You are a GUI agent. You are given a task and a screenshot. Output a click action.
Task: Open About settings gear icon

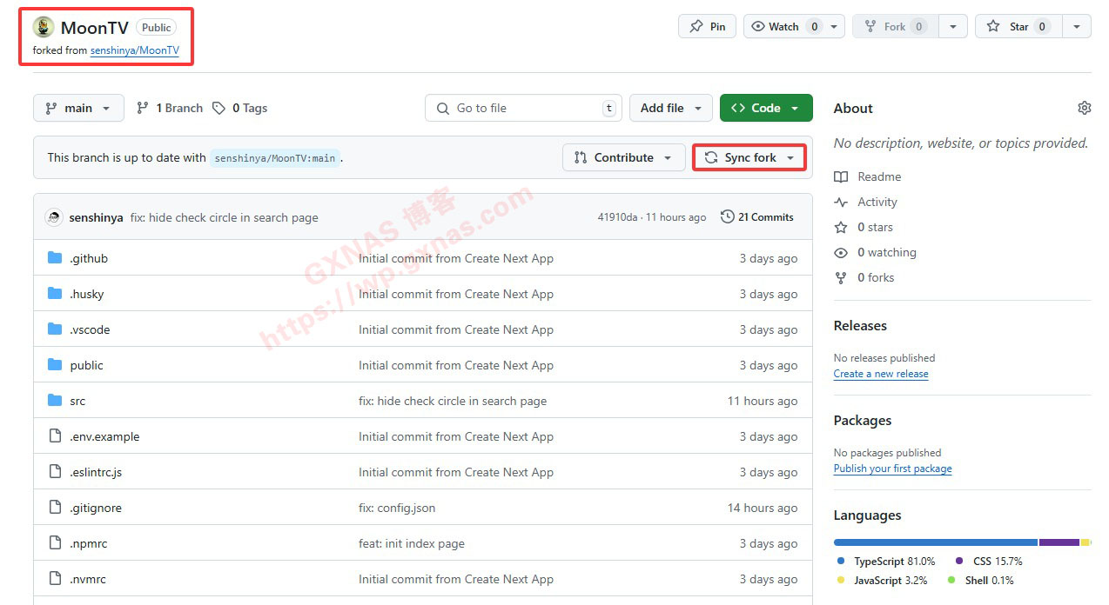[x=1084, y=108]
